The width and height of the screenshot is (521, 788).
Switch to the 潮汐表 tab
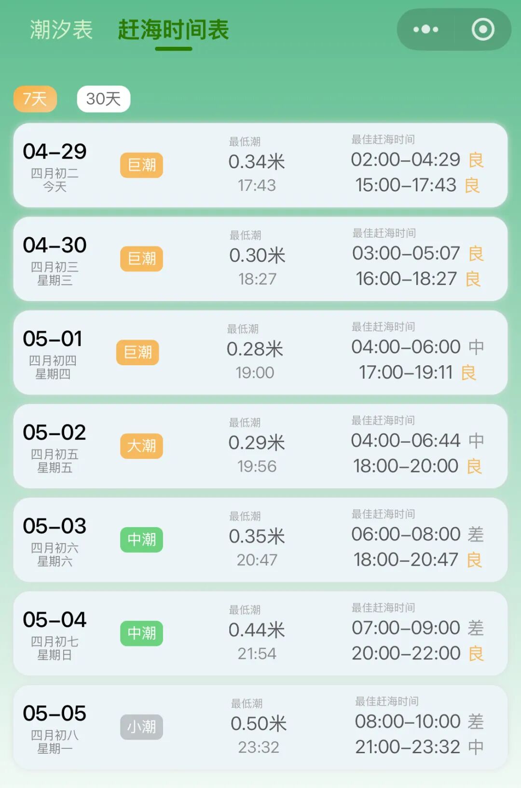tap(61, 30)
